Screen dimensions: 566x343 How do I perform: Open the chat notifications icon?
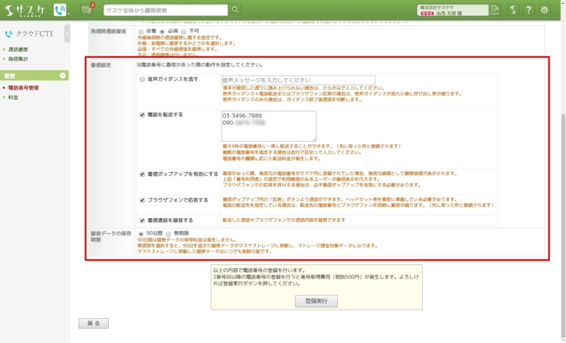coord(86,10)
